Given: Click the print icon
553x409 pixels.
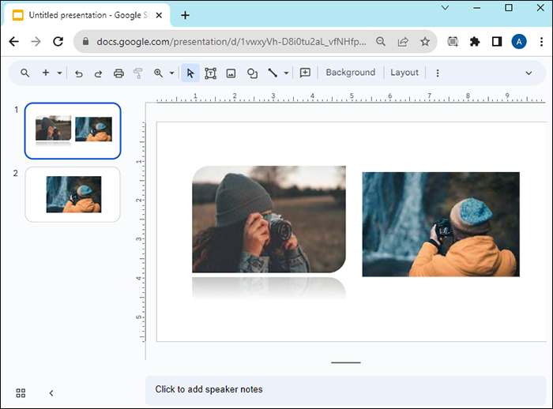Looking at the screenshot, I should pos(118,73).
